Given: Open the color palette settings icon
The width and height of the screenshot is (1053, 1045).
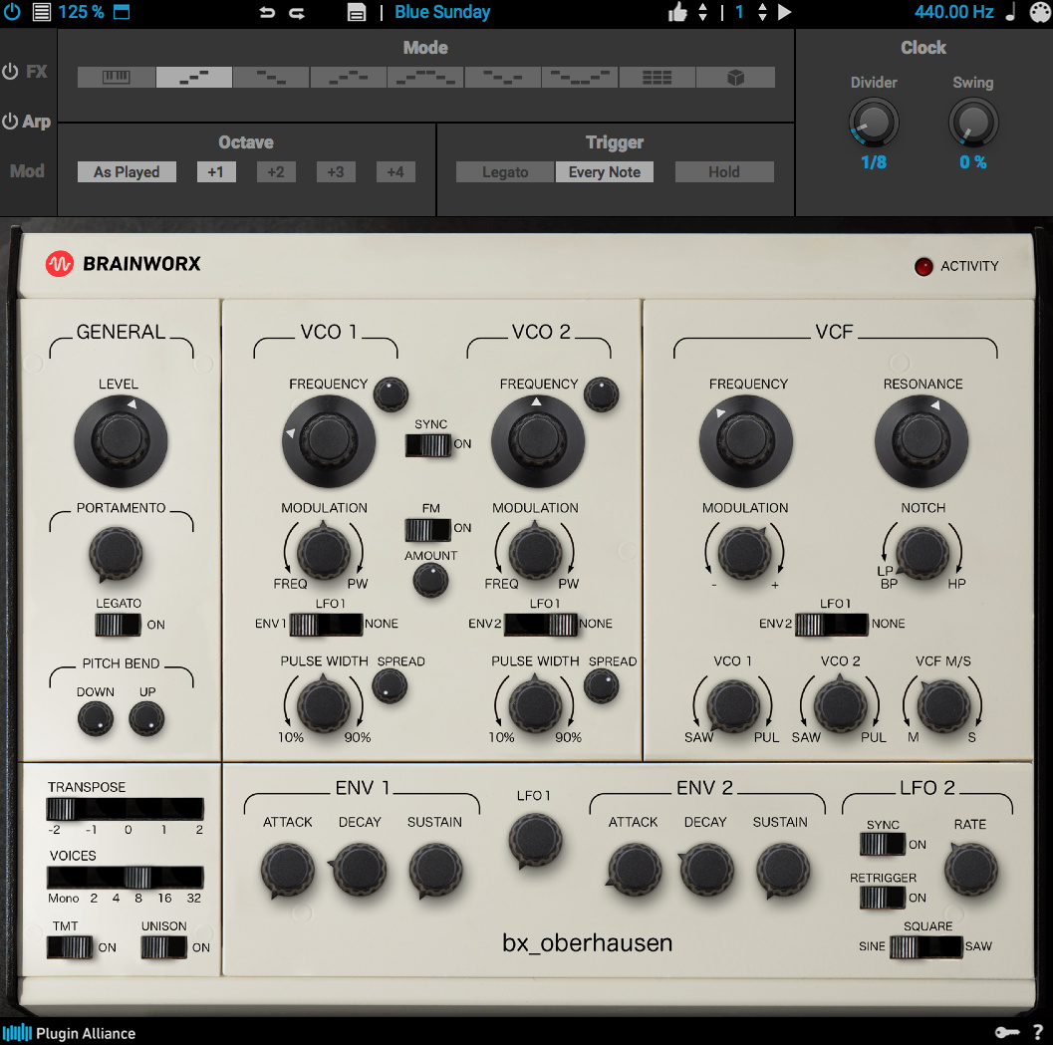Looking at the screenshot, I should (1039, 12).
